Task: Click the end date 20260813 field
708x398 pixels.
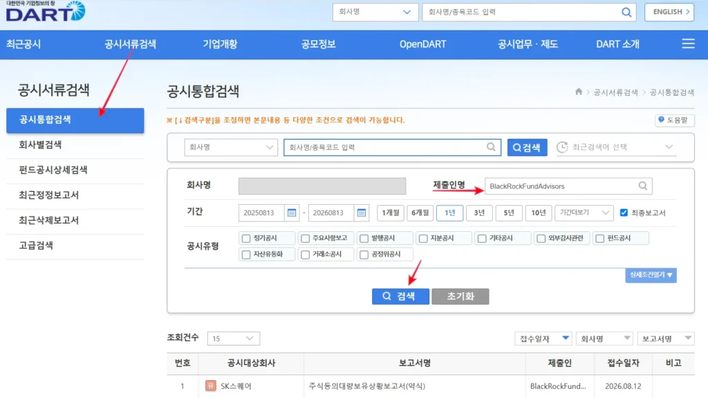Action: pyautogui.click(x=331, y=212)
